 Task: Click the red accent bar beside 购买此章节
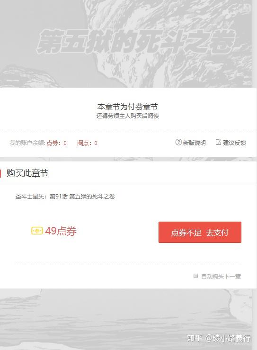(0, 173)
